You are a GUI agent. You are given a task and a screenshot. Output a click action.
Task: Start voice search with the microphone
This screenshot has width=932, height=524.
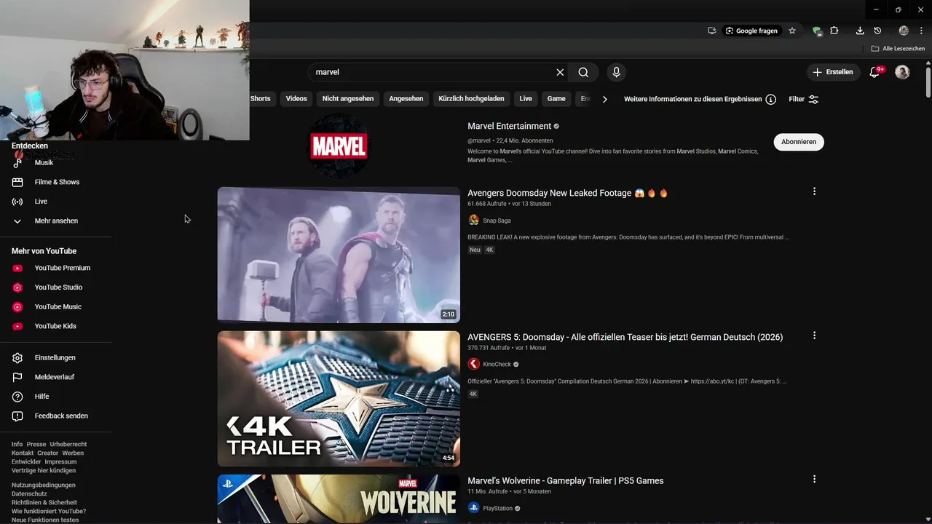click(x=616, y=72)
